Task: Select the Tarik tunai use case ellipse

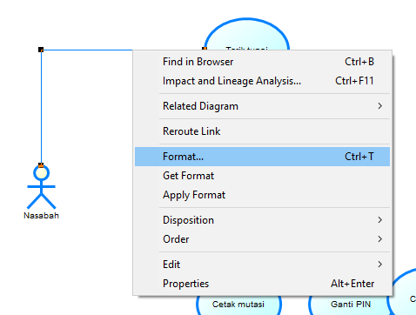Action: [246, 34]
